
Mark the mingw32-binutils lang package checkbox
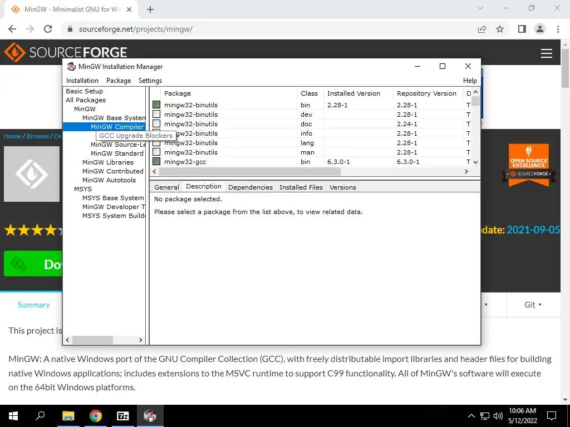click(x=156, y=143)
